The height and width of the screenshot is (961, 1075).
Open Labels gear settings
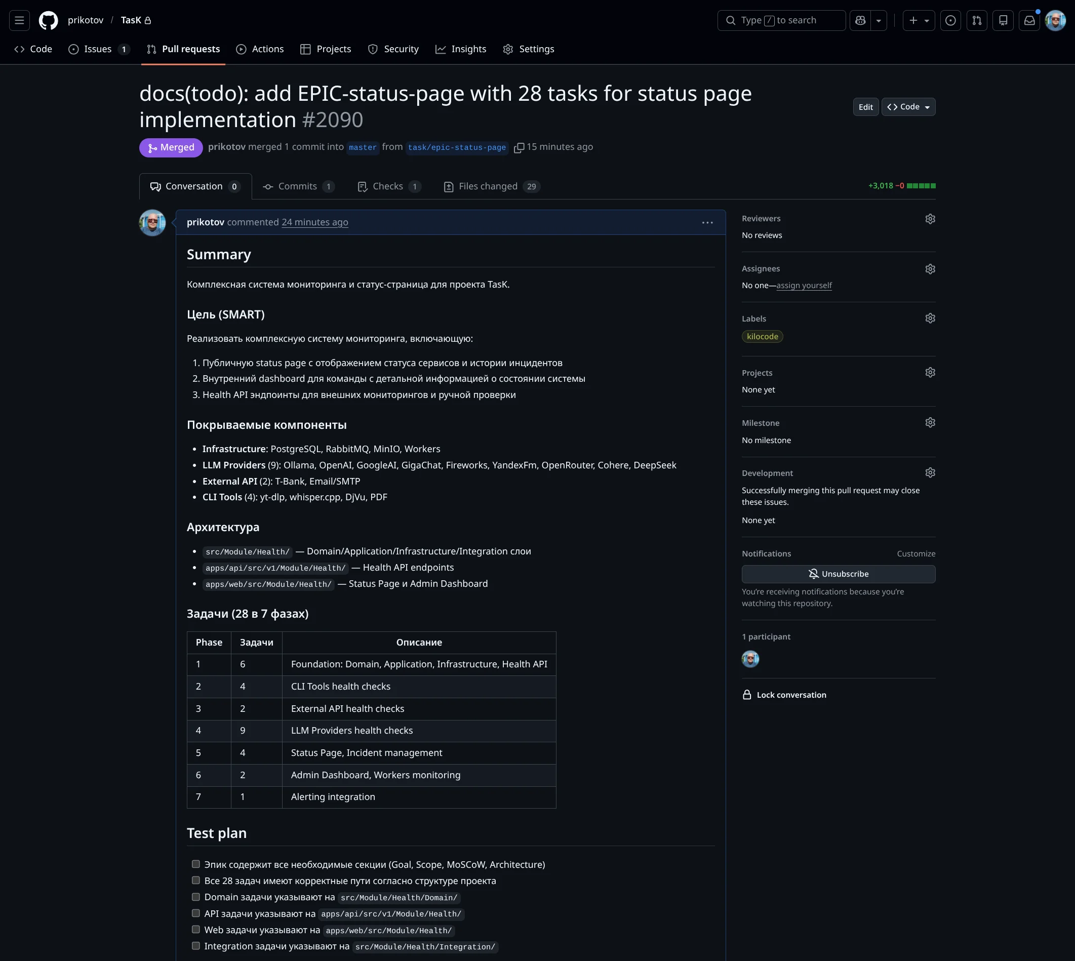pyautogui.click(x=930, y=318)
